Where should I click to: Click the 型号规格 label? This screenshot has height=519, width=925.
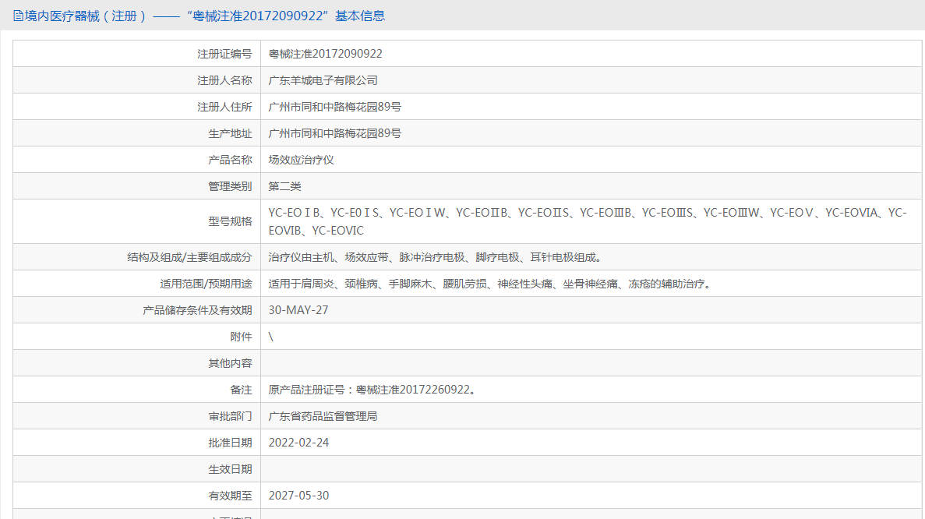pyautogui.click(x=230, y=221)
